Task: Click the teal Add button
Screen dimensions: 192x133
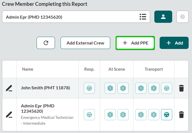Action: pos(174,43)
